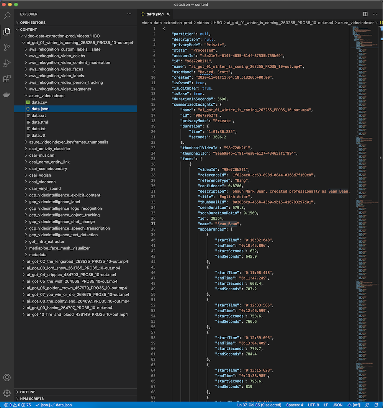Split the editor to the right

point(365,14)
